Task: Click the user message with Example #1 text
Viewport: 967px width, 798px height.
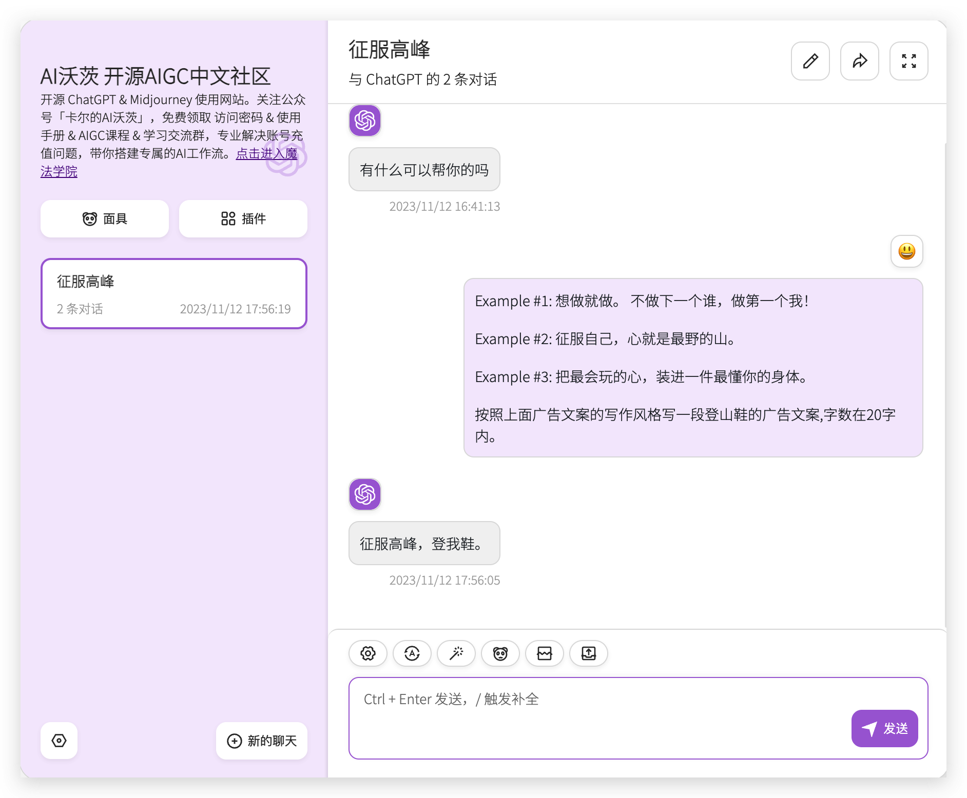Action: coord(693,368)
